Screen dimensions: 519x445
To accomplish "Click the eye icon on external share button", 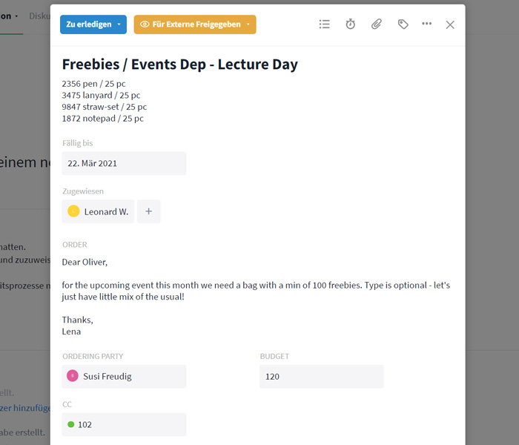I will click(145, 24).
